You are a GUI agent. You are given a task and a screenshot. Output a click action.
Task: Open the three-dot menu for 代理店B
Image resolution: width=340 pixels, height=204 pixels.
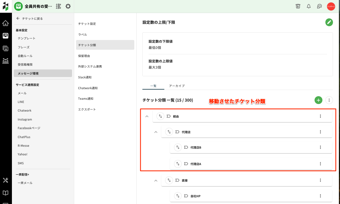320,147
